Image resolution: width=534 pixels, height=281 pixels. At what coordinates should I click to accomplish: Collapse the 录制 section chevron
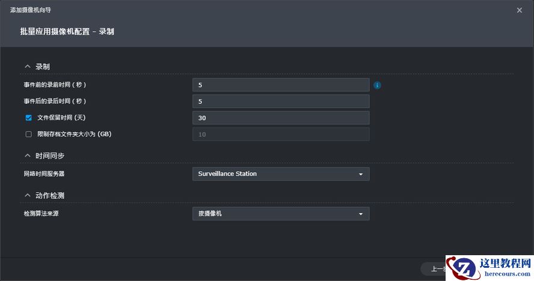[27, 66]
